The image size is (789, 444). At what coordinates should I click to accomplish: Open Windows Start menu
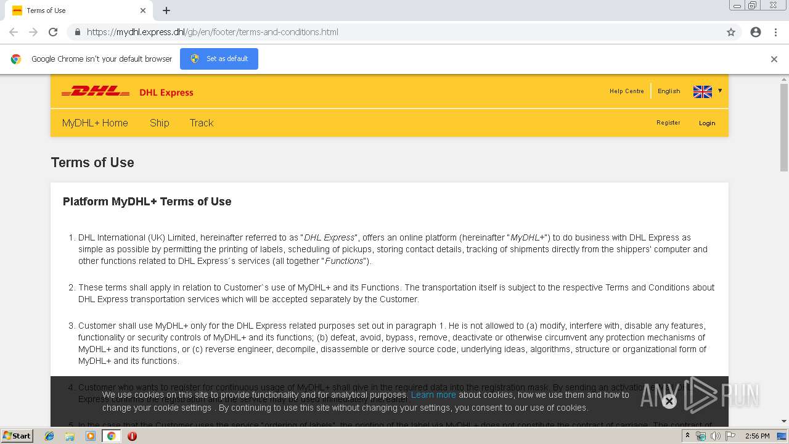point(17,436)
